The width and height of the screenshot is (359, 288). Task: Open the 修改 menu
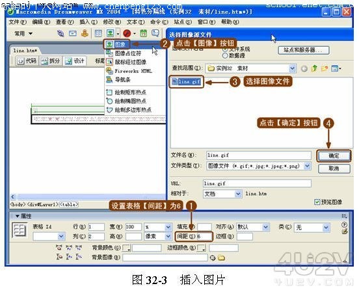[x=112, y=22]
